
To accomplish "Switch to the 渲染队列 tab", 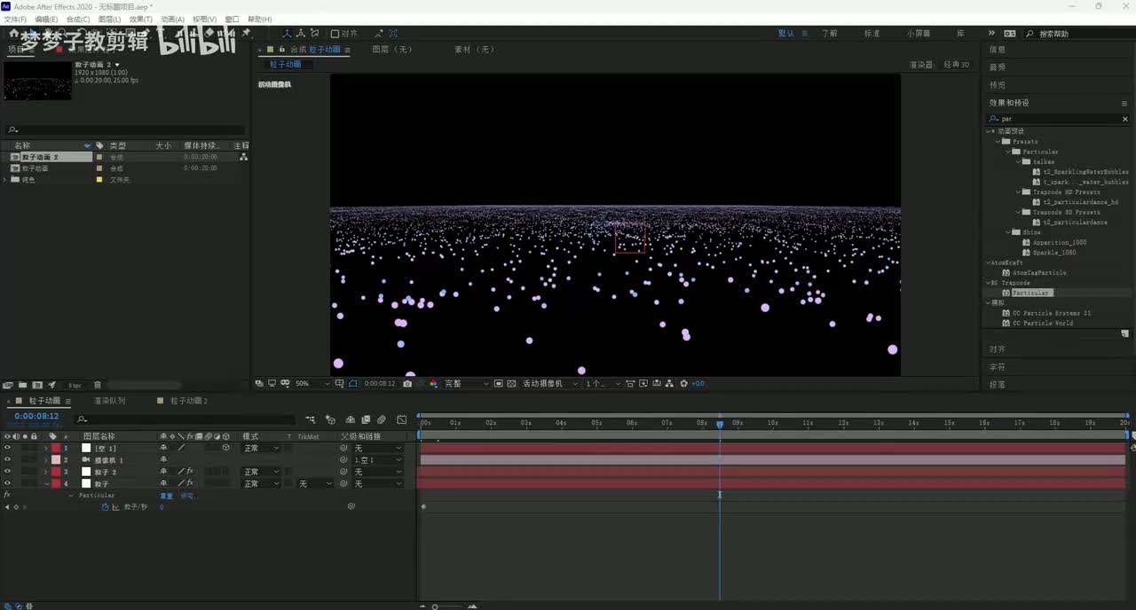I will click(x=109, y=401).
